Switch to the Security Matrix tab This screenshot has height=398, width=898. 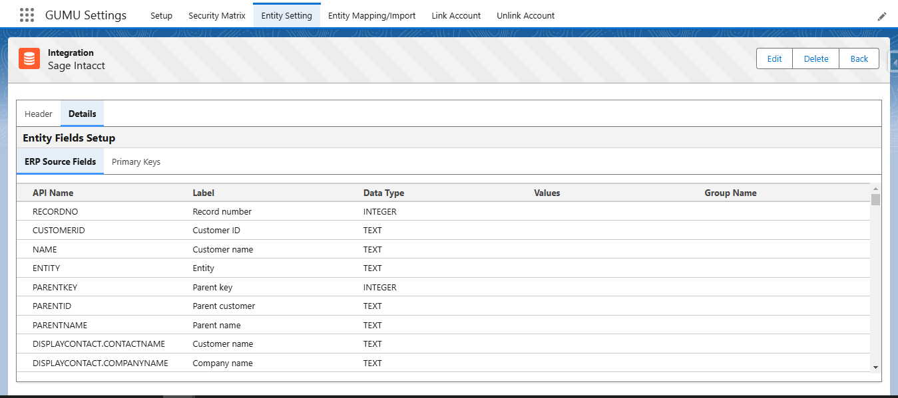217,15
